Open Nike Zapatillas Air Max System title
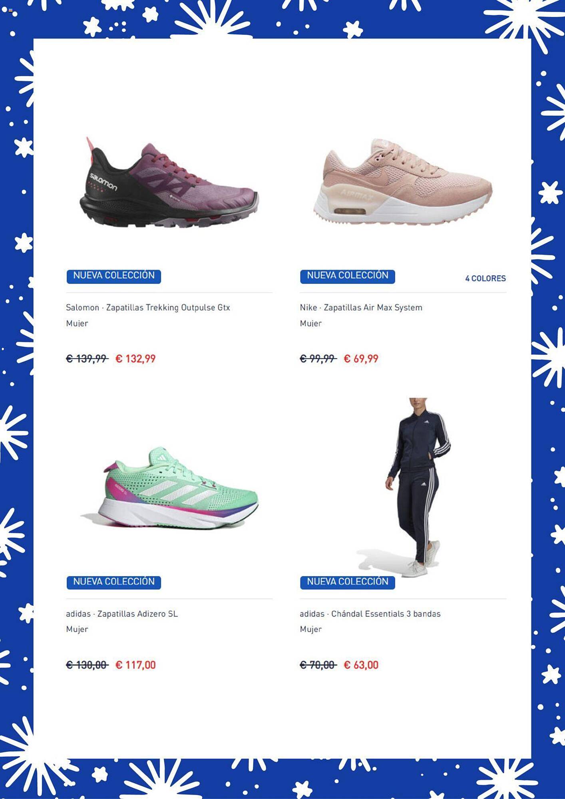The image size is (565, 799). (x=361, y=308)
